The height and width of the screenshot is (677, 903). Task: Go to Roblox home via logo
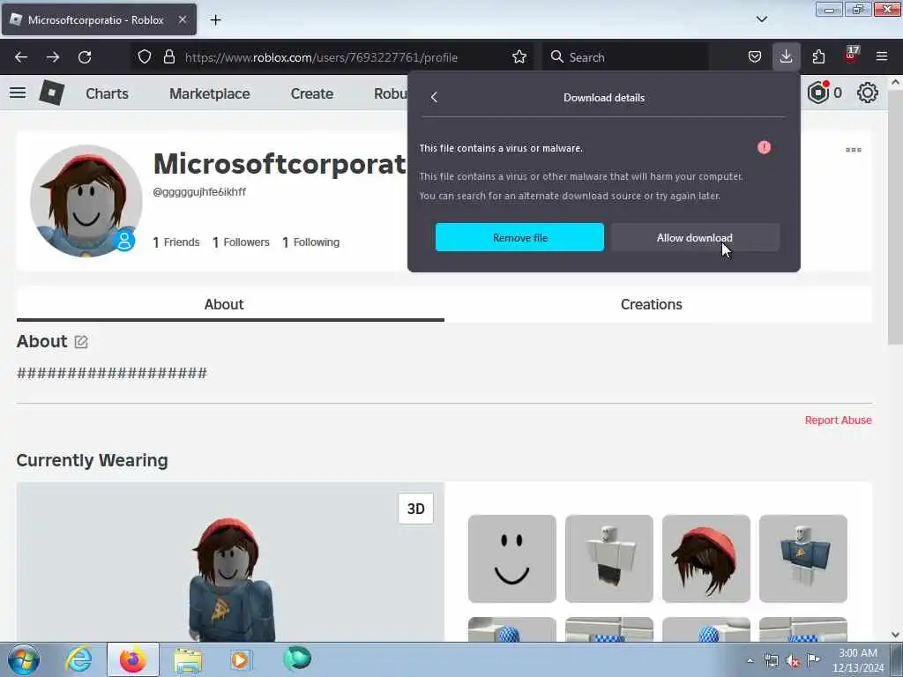[x=52, y=93]
